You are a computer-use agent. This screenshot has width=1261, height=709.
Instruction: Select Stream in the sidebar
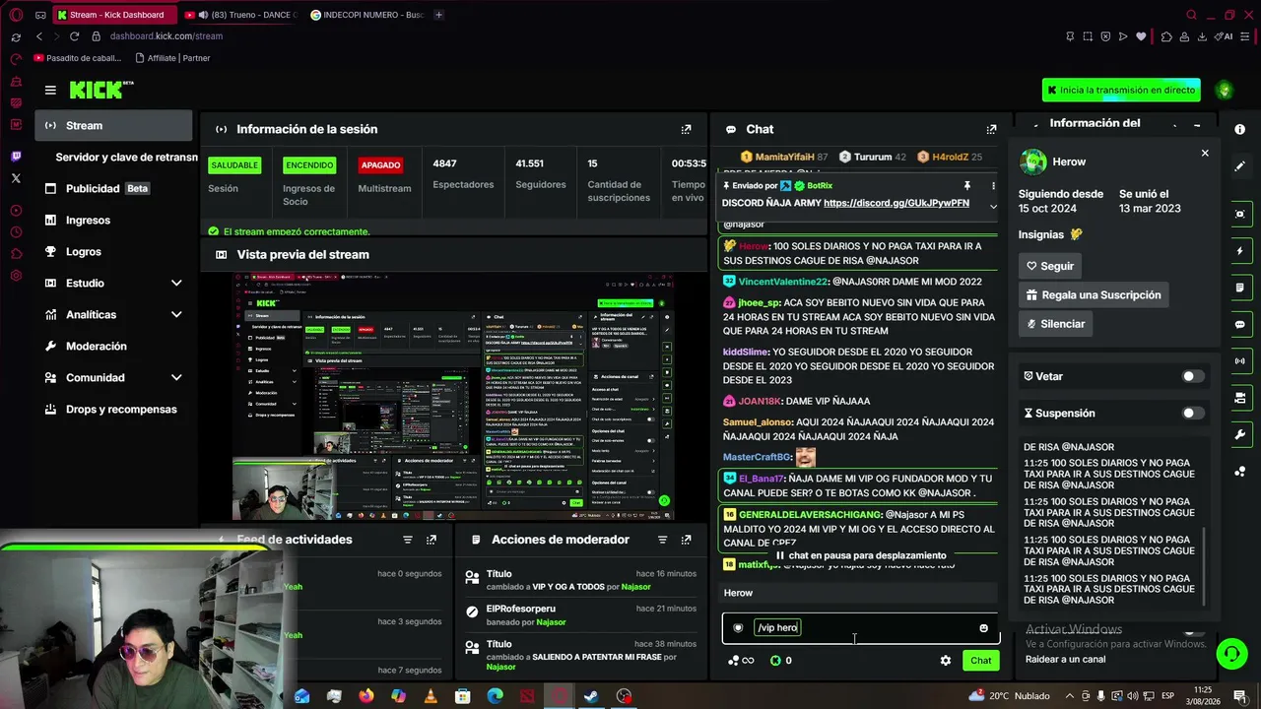(114, 126)
